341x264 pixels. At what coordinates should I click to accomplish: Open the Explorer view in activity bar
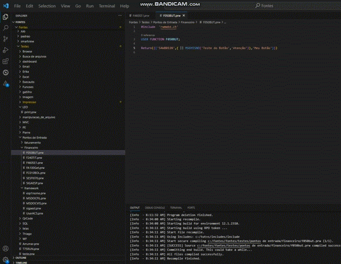coord(6,17)
